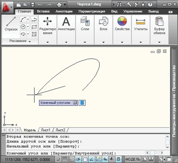Open Favorites star icon
This screenshot has width=178, height=163.
(x=143, y=4)
